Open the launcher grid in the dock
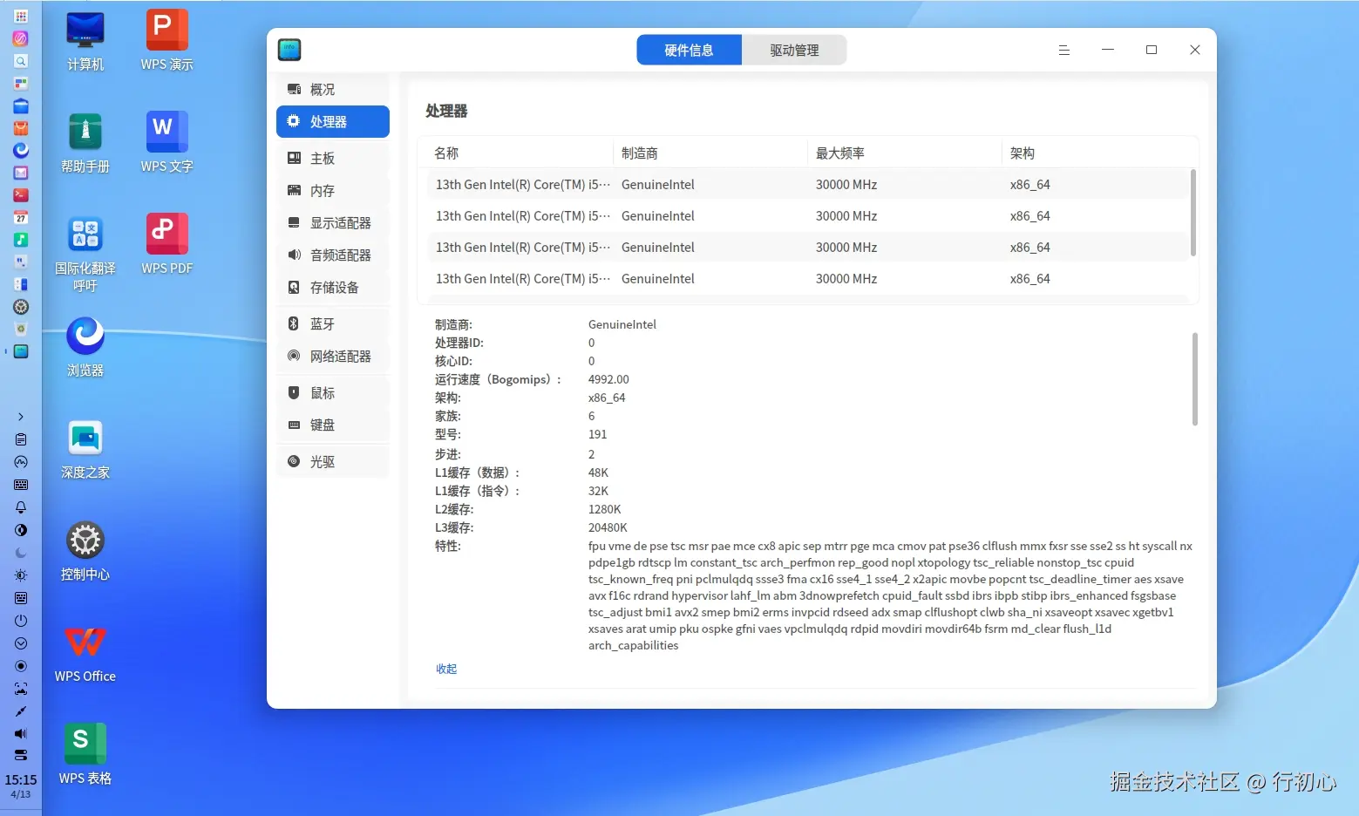Viewport: 1359px width, 816px height. click(21, 16)
